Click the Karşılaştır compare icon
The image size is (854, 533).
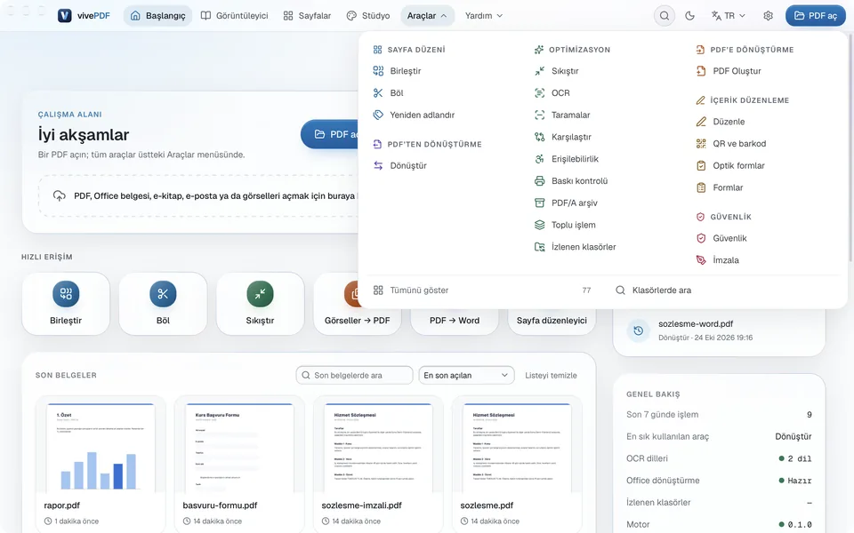539,137
